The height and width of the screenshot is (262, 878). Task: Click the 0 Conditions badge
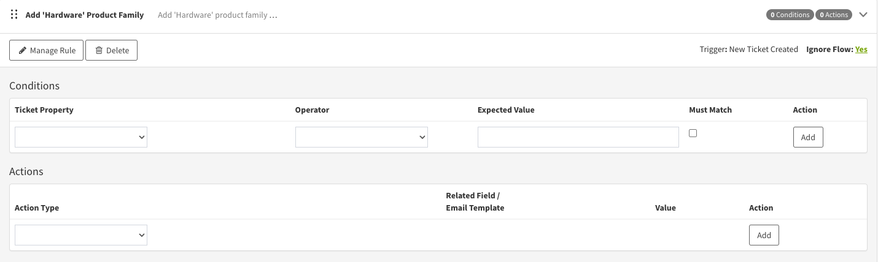[x=790, y=15]
